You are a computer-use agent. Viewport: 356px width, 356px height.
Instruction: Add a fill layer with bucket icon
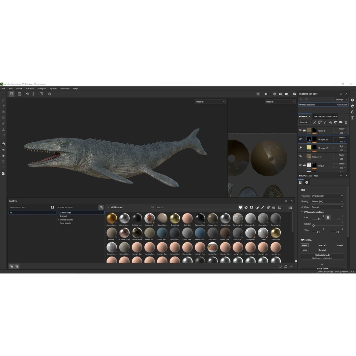tap(330, 122)
